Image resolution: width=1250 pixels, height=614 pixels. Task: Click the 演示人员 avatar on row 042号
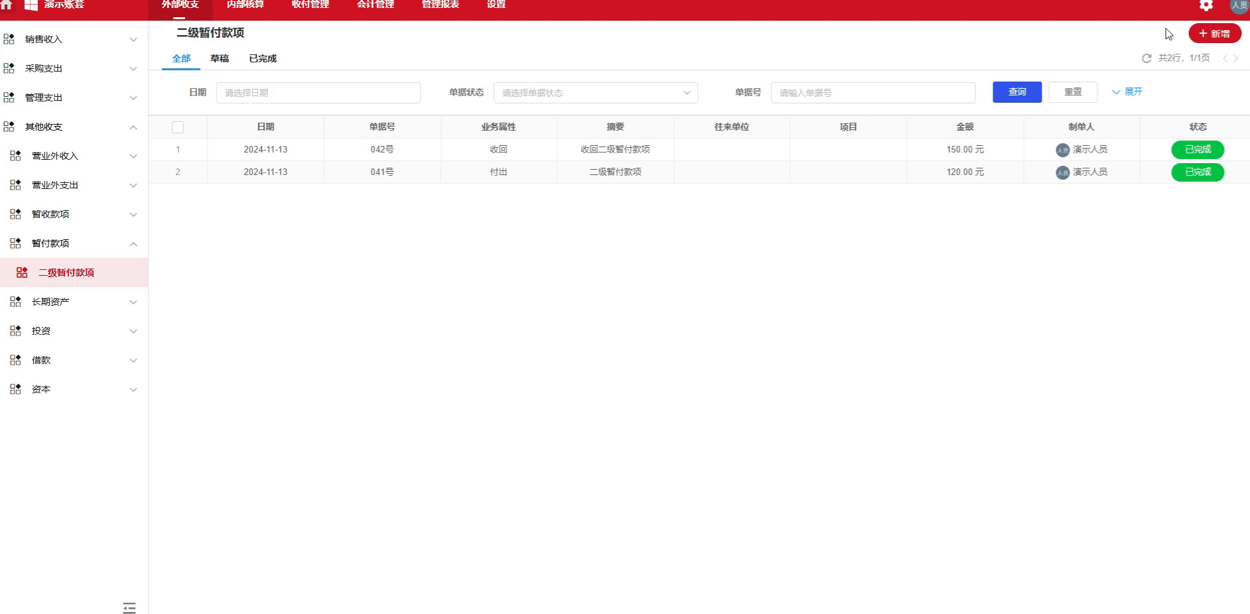pyautogui.click(x=1062, y=149)
